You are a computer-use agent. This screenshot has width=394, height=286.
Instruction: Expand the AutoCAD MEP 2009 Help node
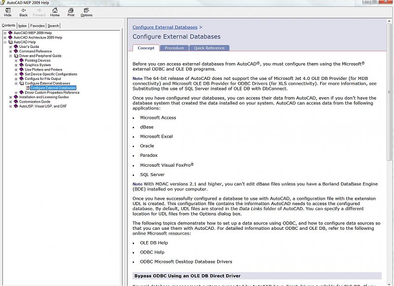5,33
